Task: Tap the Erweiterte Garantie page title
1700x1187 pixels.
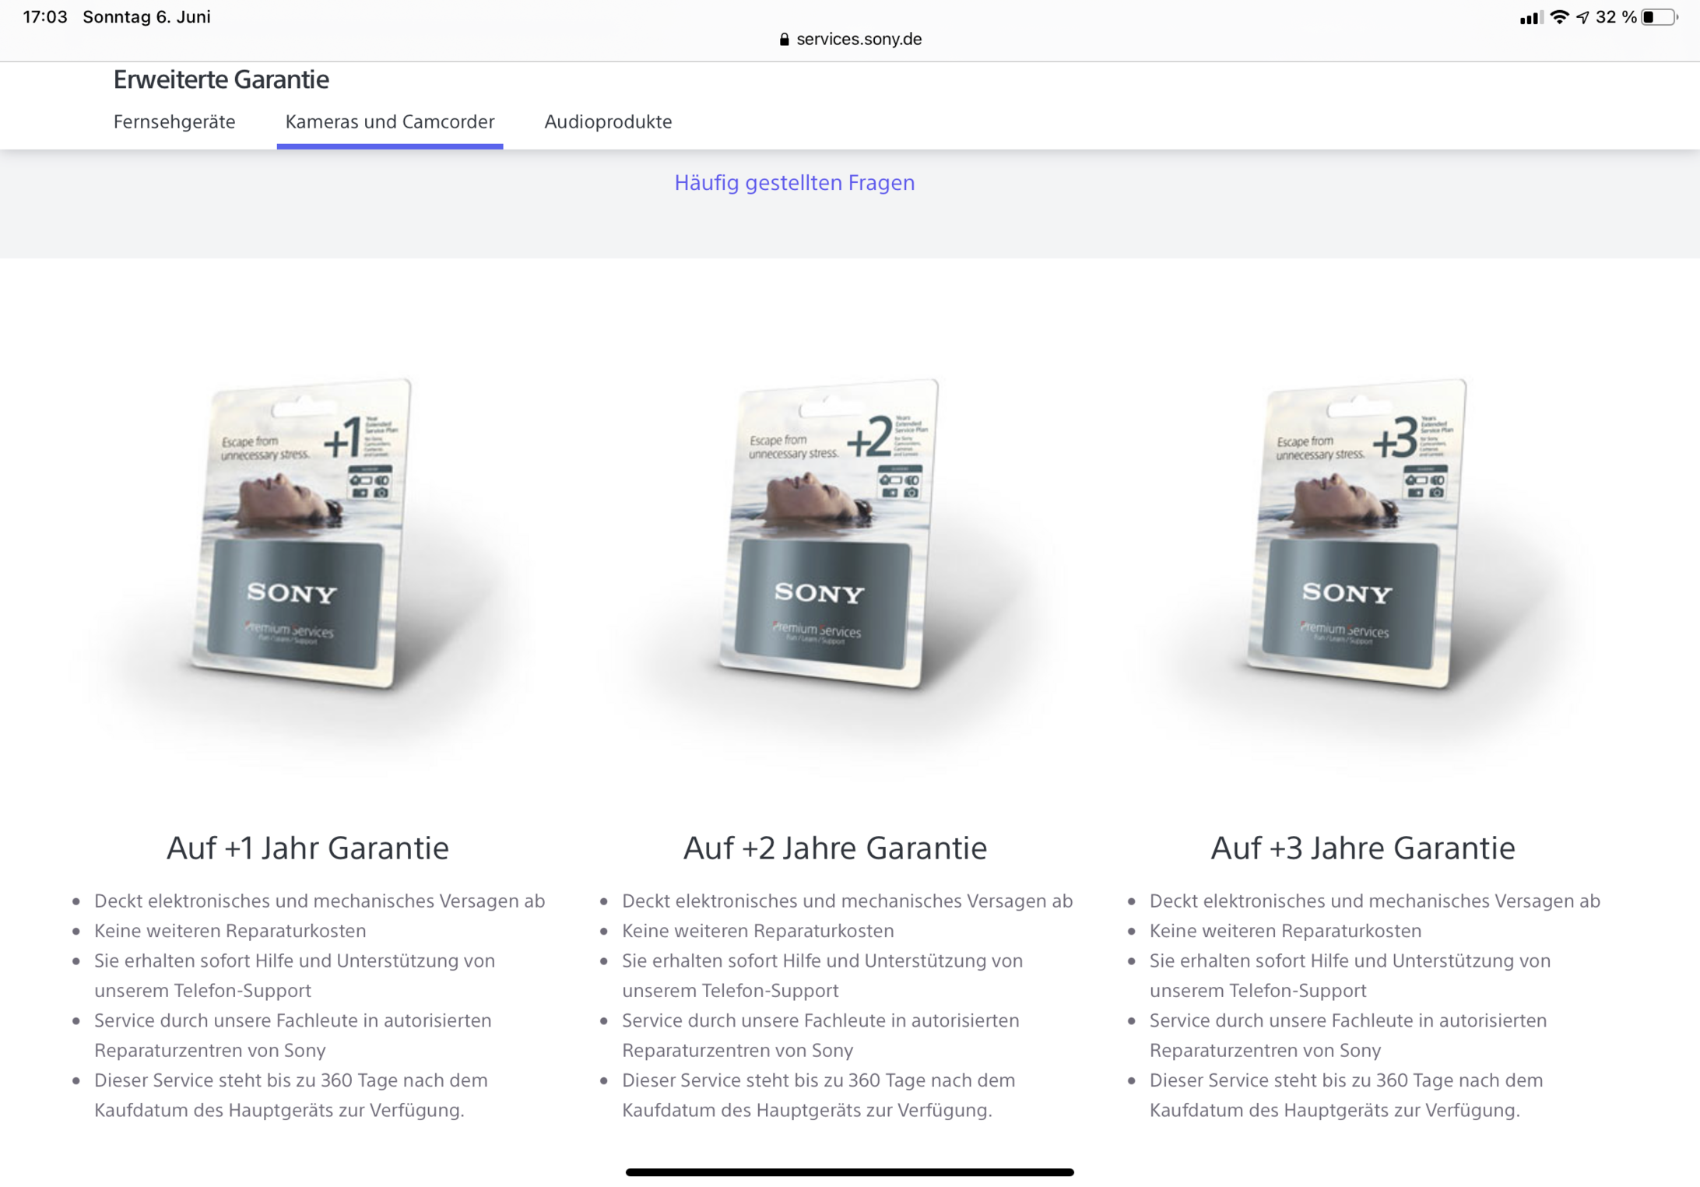Action: (221, 79)
